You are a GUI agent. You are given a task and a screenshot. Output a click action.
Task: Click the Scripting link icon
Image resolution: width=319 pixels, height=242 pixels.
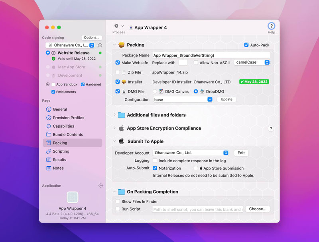coord(49,151)
